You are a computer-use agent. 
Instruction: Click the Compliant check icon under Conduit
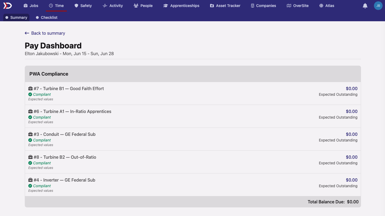pyautogui.click(x=30, y=140)
